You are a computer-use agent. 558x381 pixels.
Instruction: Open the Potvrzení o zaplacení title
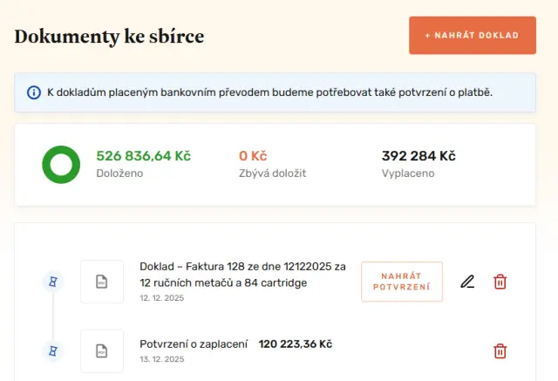194,344
